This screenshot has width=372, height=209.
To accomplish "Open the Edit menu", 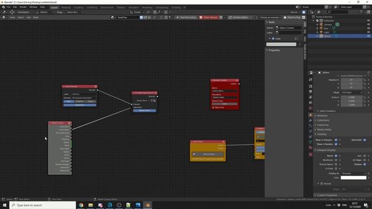I will click(15, 7).
